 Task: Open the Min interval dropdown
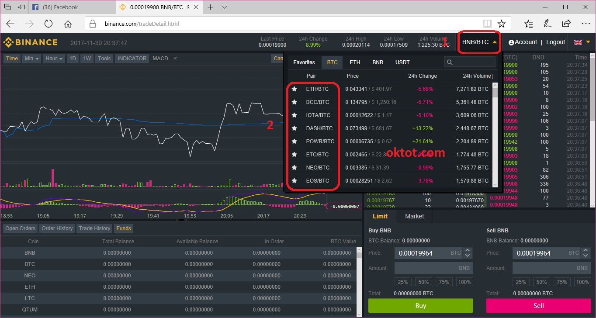(x=32, y=59)
